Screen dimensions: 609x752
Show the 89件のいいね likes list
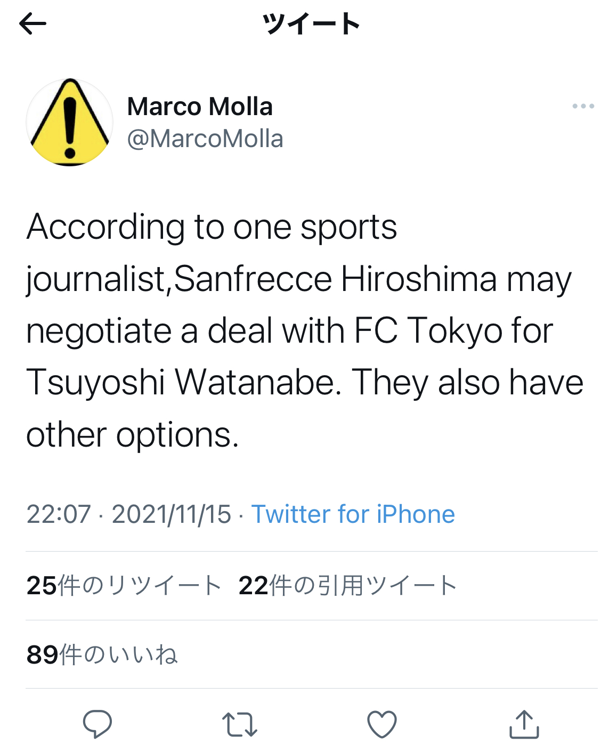102,654
